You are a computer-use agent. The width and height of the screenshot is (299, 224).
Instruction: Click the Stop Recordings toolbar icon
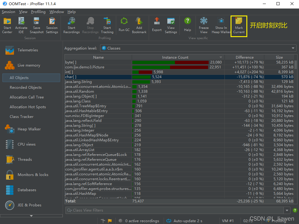(x=90, y=25)
